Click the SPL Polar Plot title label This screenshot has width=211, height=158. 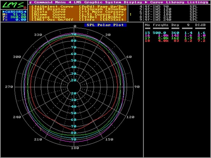pyautogui.click(x=105, y=25)
